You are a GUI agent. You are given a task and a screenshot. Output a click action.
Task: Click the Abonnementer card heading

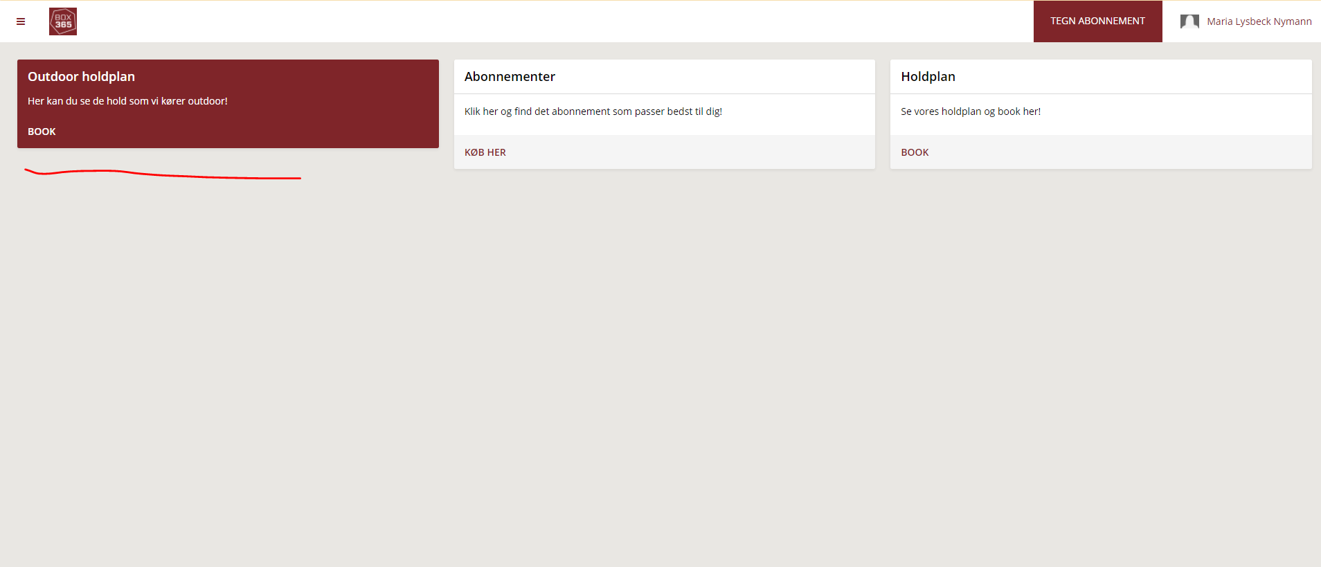510,77
